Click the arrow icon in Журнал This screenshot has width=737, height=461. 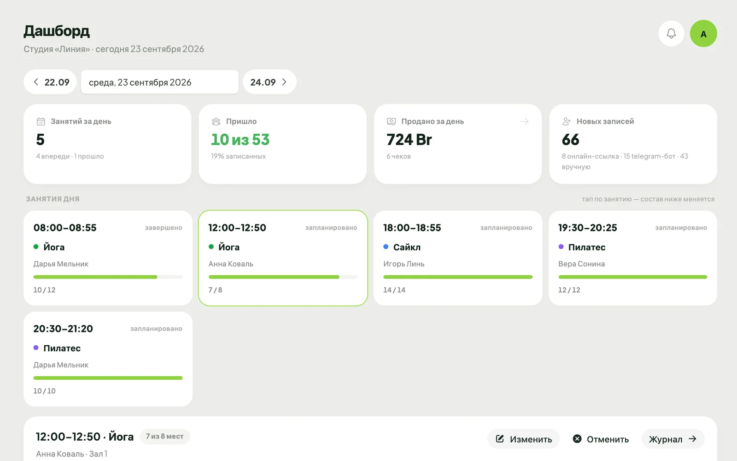pyautogui.click(x=692, y=439)
